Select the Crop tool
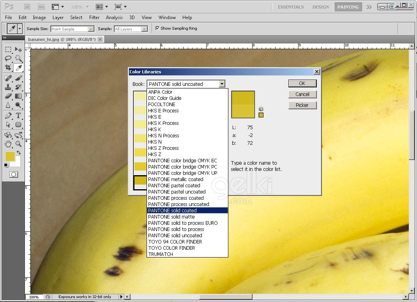The image size is (417, 302). click(8, 68)
